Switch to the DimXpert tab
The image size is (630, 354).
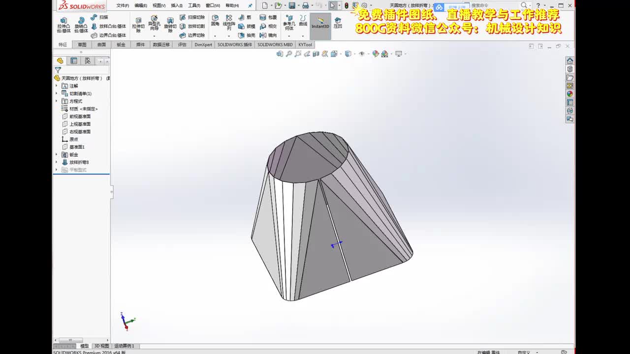coord(203,45)
